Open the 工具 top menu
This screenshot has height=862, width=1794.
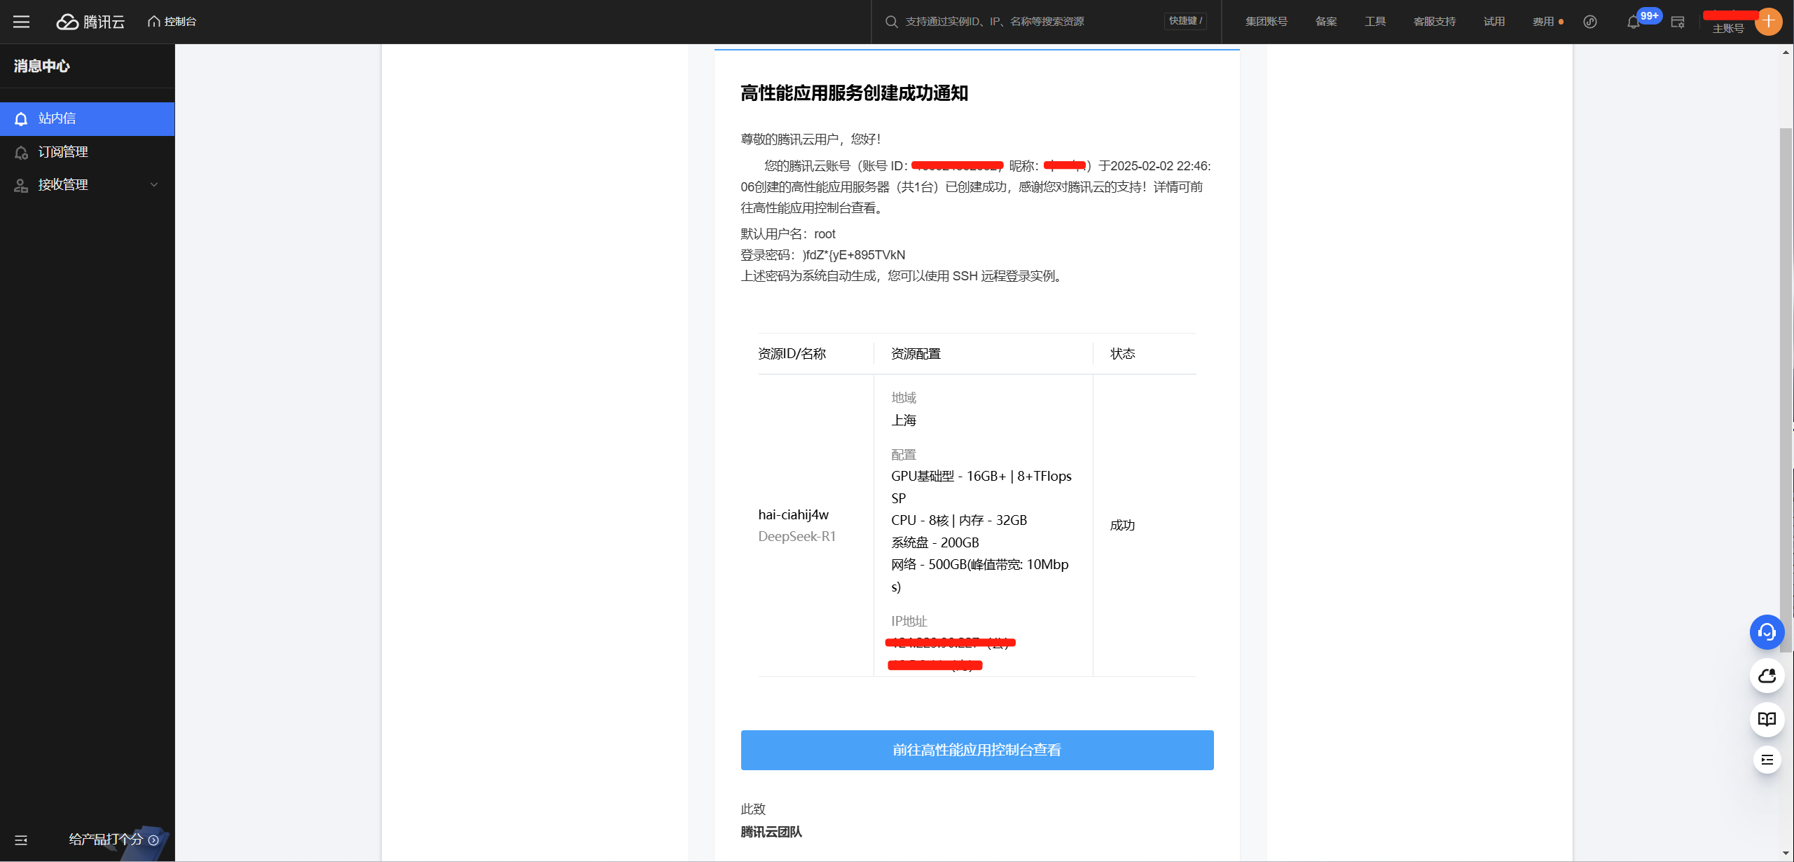1374,22
